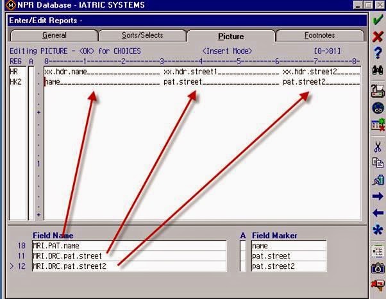Click the scissors cut icon
Viewport: 386px width, 299px height.
(x=378, y=147)
